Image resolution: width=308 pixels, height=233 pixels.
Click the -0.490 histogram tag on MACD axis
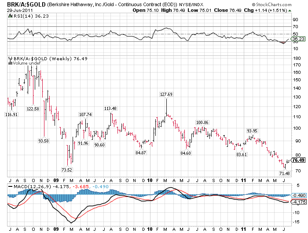[298, 195]
